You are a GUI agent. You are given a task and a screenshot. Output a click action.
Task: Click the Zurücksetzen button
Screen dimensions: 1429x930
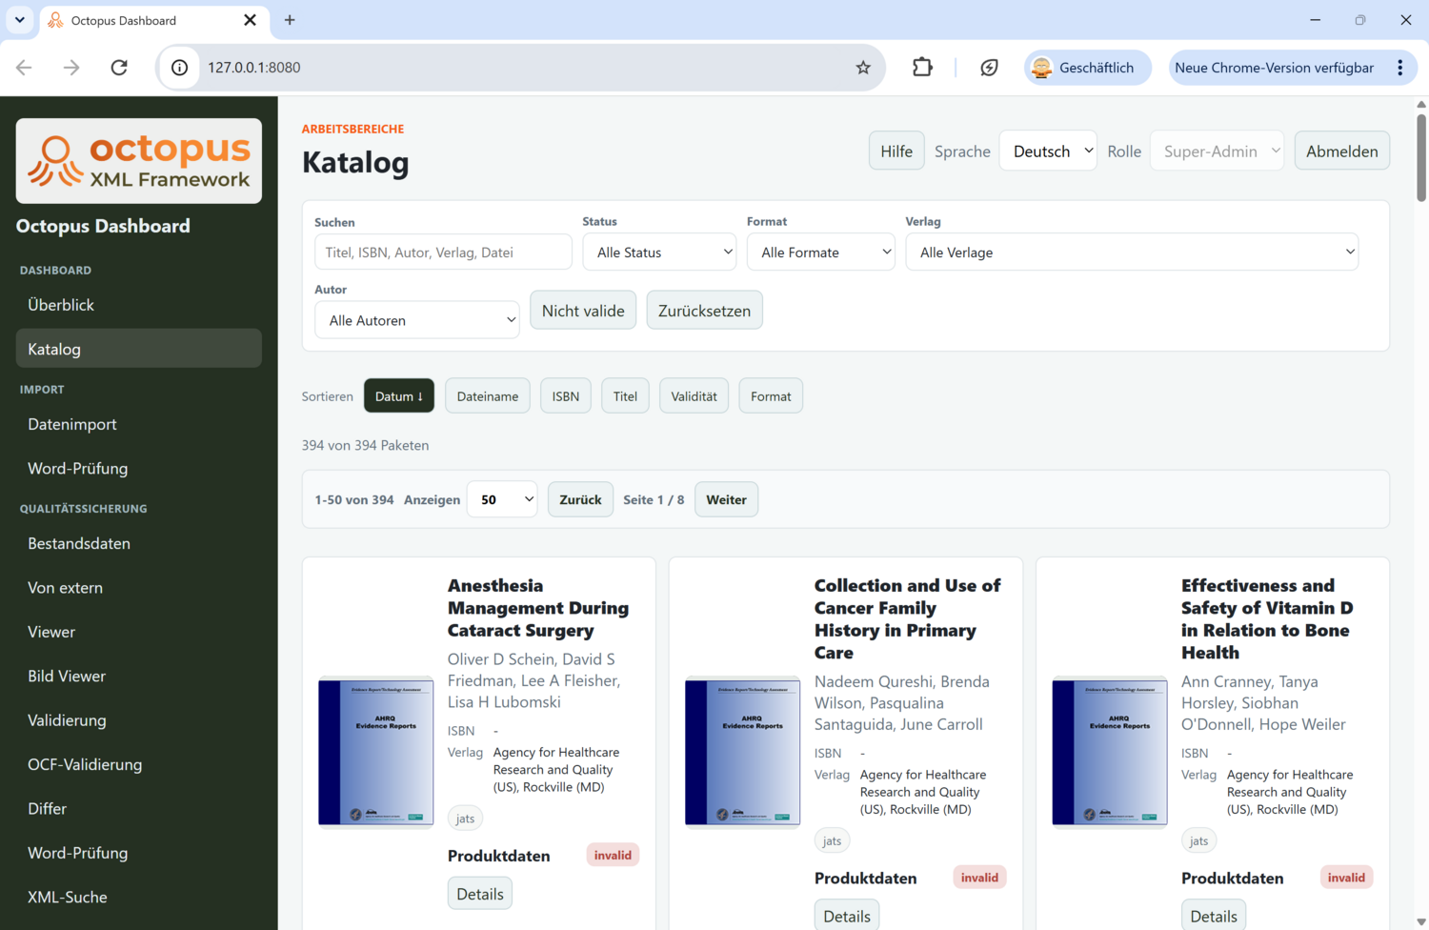(x=704, y=311)
